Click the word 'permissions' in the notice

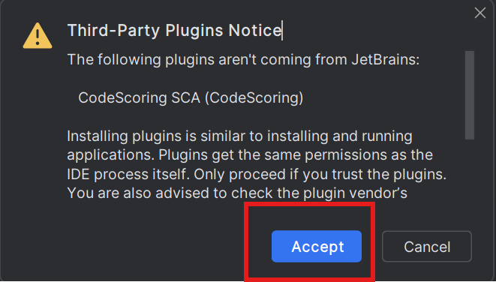346,155
